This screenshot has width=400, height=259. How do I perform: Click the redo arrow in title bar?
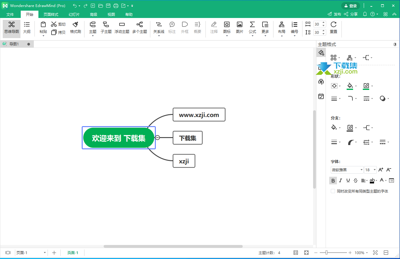pyautogui.click(x=85, y=6)
